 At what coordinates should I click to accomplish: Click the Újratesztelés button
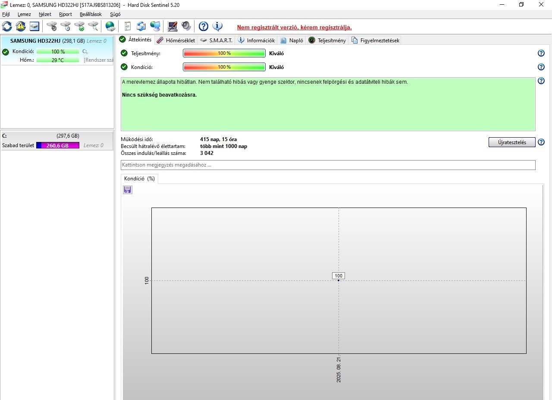point(512,142)
